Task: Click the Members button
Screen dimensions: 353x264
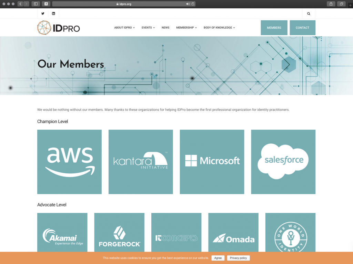Action: 274,28
